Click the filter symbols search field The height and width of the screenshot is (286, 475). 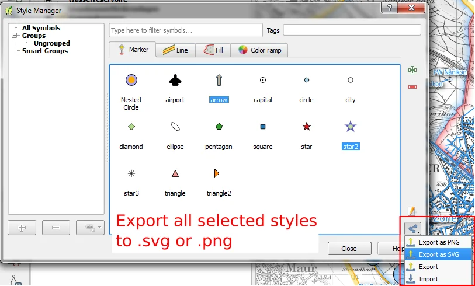click(x=185, y=30)
